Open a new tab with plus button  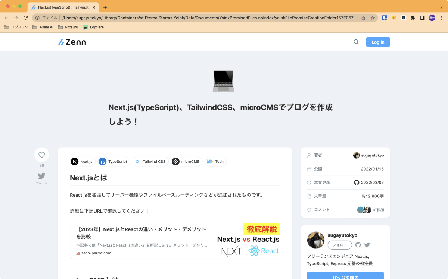coord(105,7)
